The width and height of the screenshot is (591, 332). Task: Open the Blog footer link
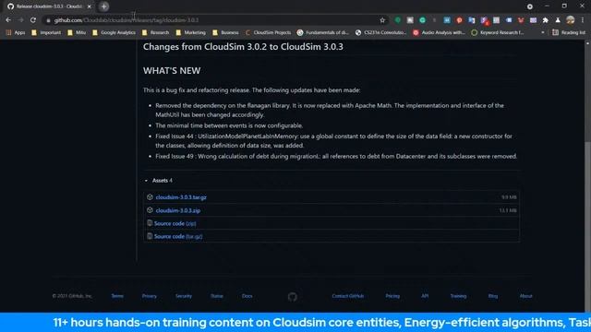[493, 296]
